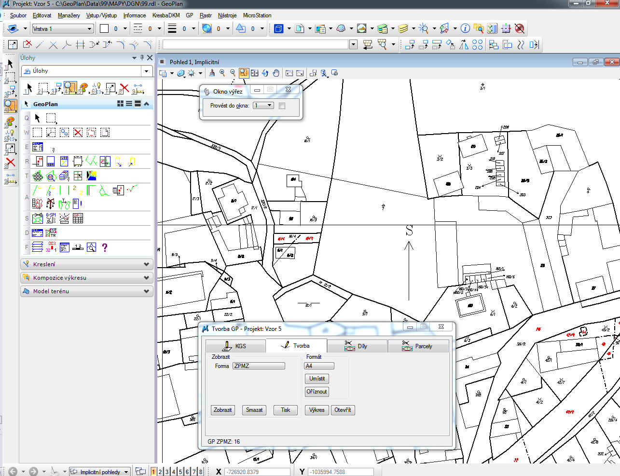620x476 pixels.
Task: Select the Delete Element red X task
Action: [124, 88]
